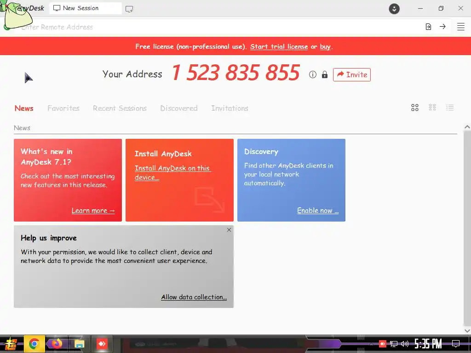Select the News tab
The height and width of the screenshot is (353, 471).
pos(24,108)
